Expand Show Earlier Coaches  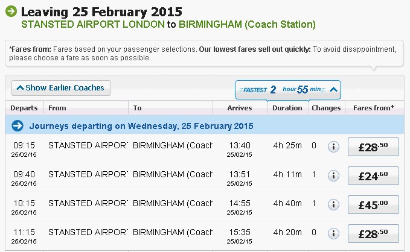point(61,88)
